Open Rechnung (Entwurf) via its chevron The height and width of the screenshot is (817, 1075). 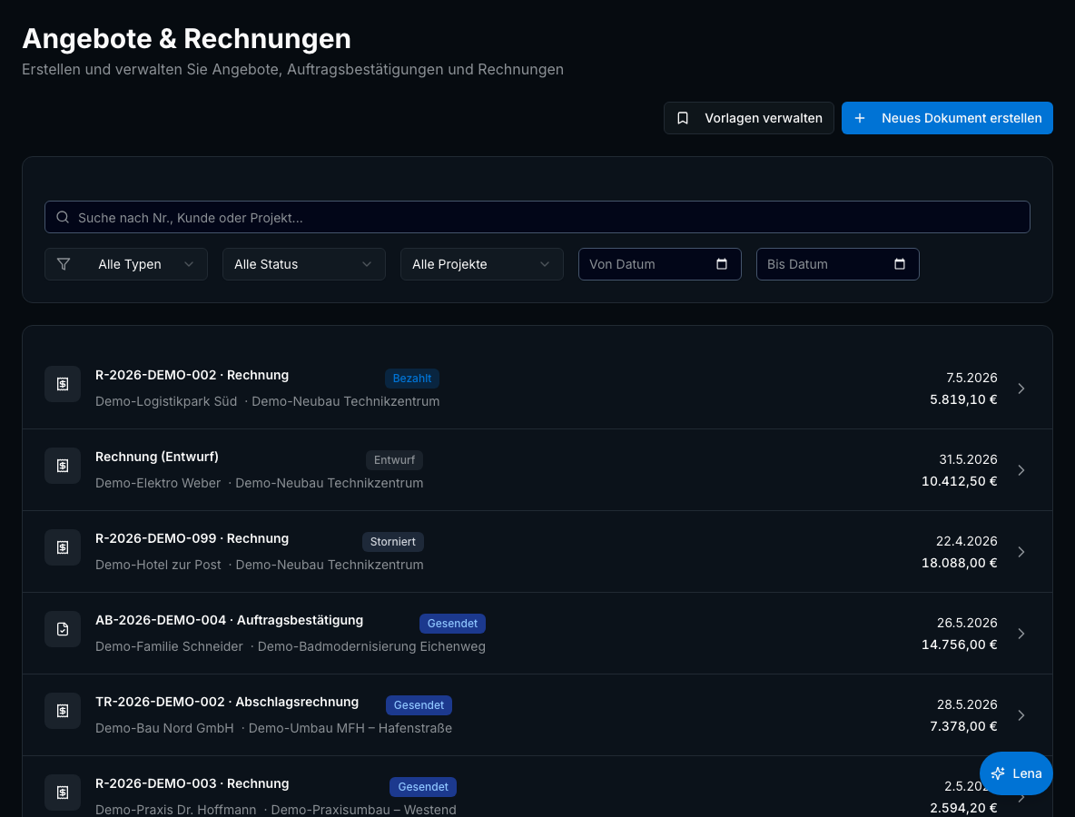1021,470
